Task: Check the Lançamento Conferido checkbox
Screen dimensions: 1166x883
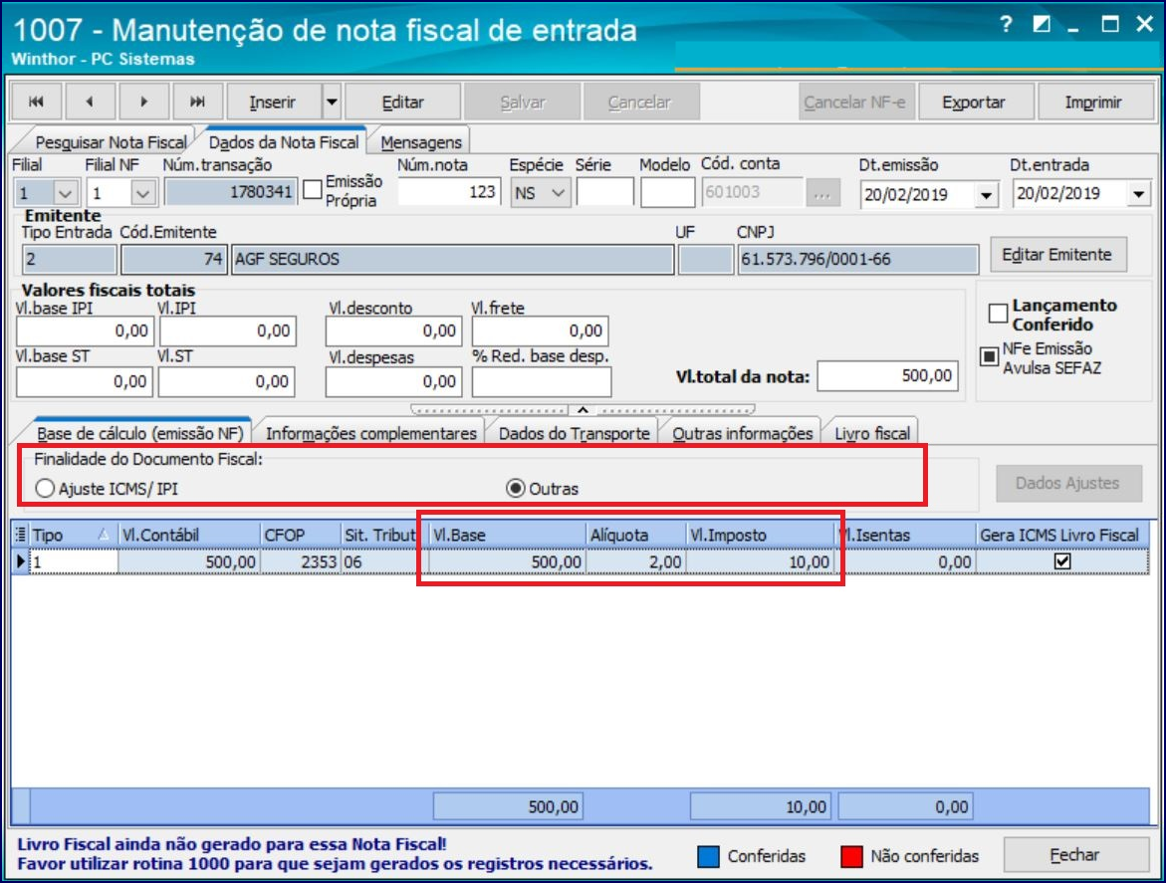Action: point(998,313)
